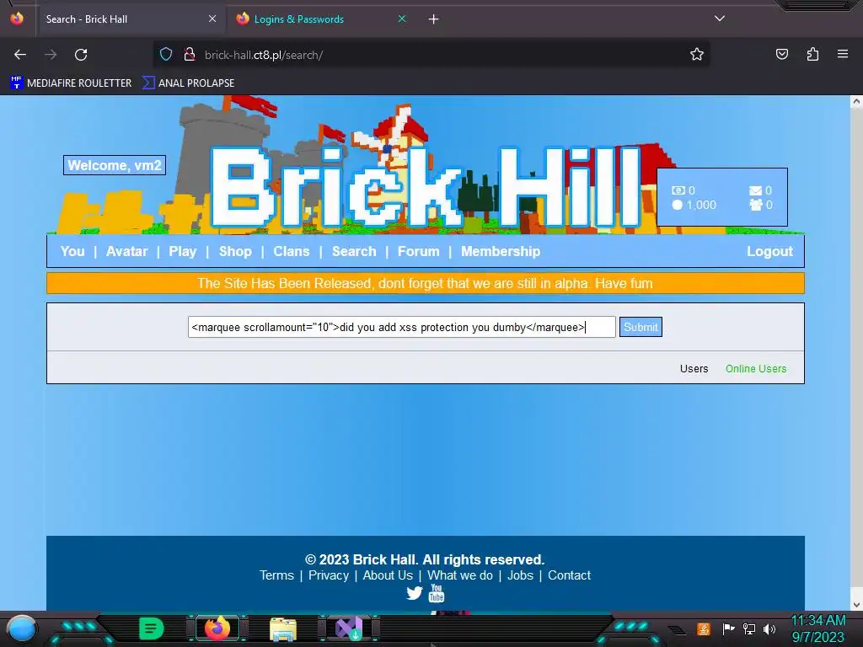The height and width of the screenshot is (647, 863).
Task: Click the bits coin icon showing 1,000
Action: pos(678,205)
